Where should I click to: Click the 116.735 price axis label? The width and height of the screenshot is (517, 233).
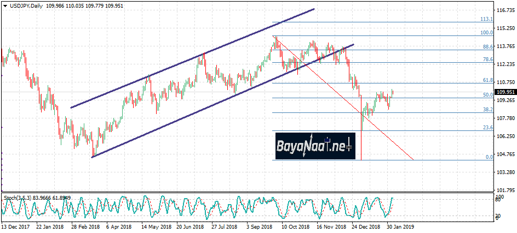[505, 10]
